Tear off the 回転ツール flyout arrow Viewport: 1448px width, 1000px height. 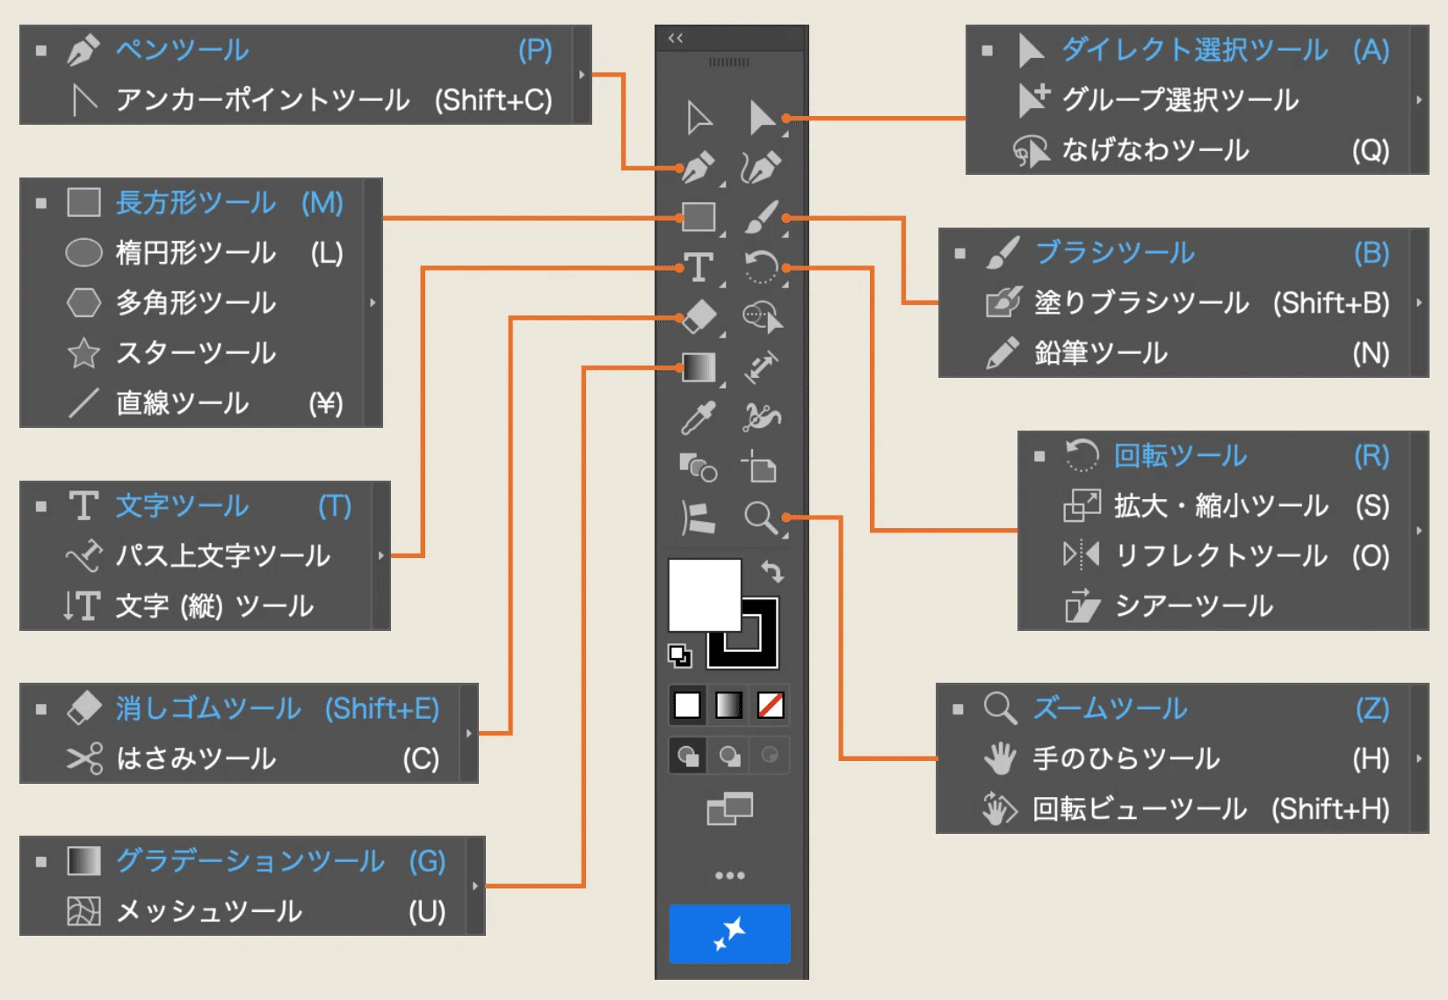1419,530
